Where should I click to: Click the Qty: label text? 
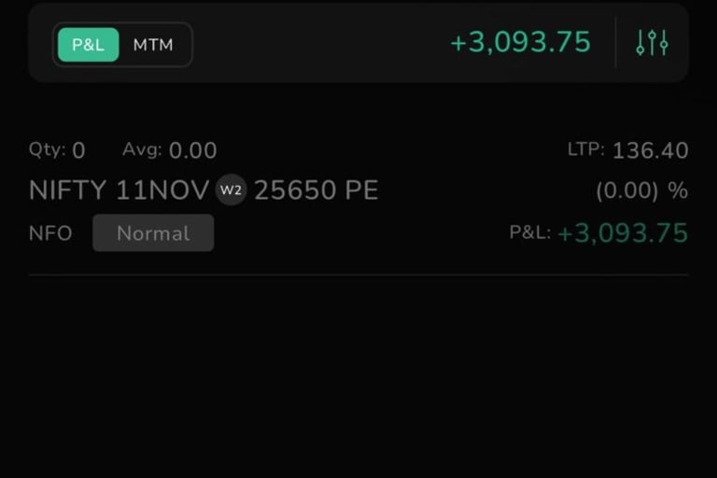(x=47, y=149)
